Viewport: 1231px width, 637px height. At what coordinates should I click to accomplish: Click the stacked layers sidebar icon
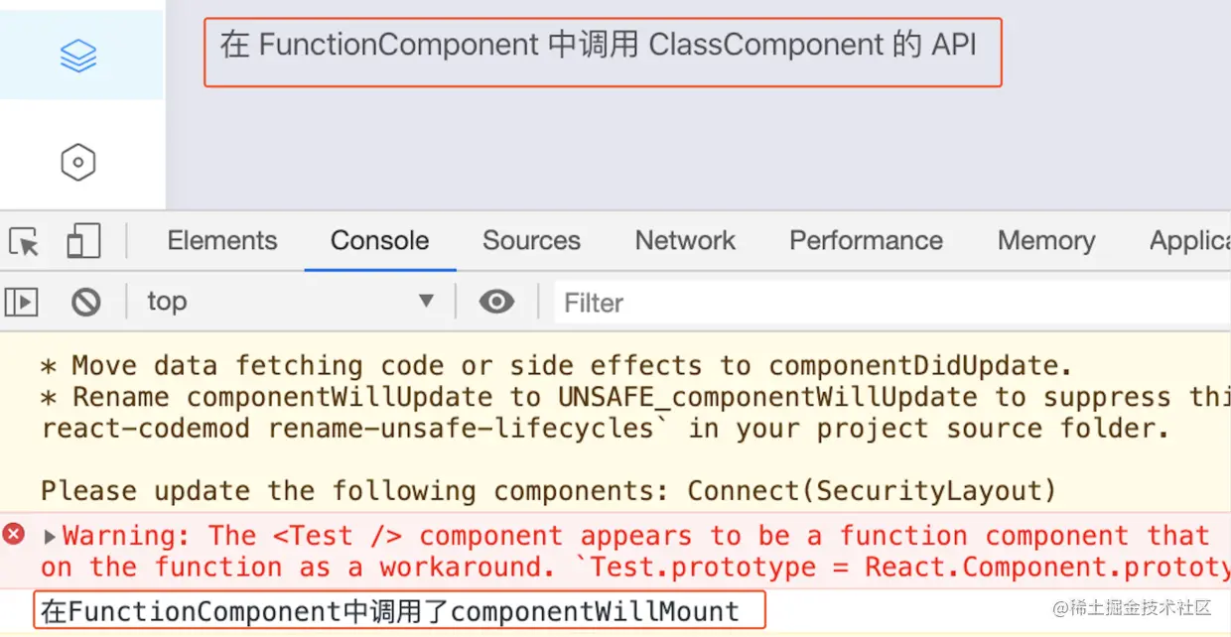(78, 57)
